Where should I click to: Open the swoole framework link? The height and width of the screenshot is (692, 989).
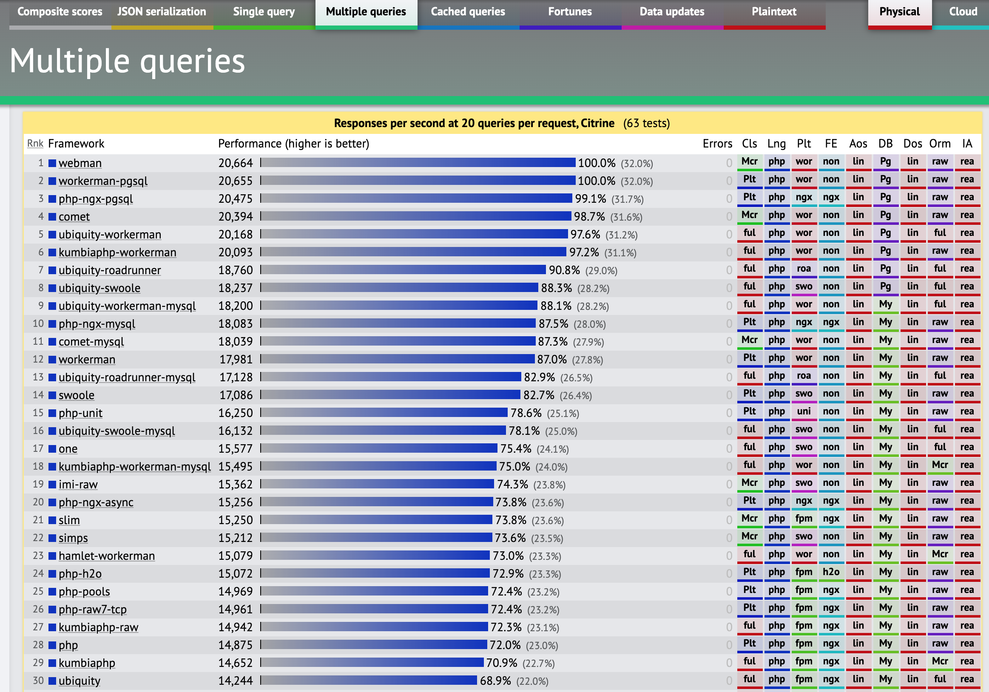pyautogui.click(x=76, y=395)
